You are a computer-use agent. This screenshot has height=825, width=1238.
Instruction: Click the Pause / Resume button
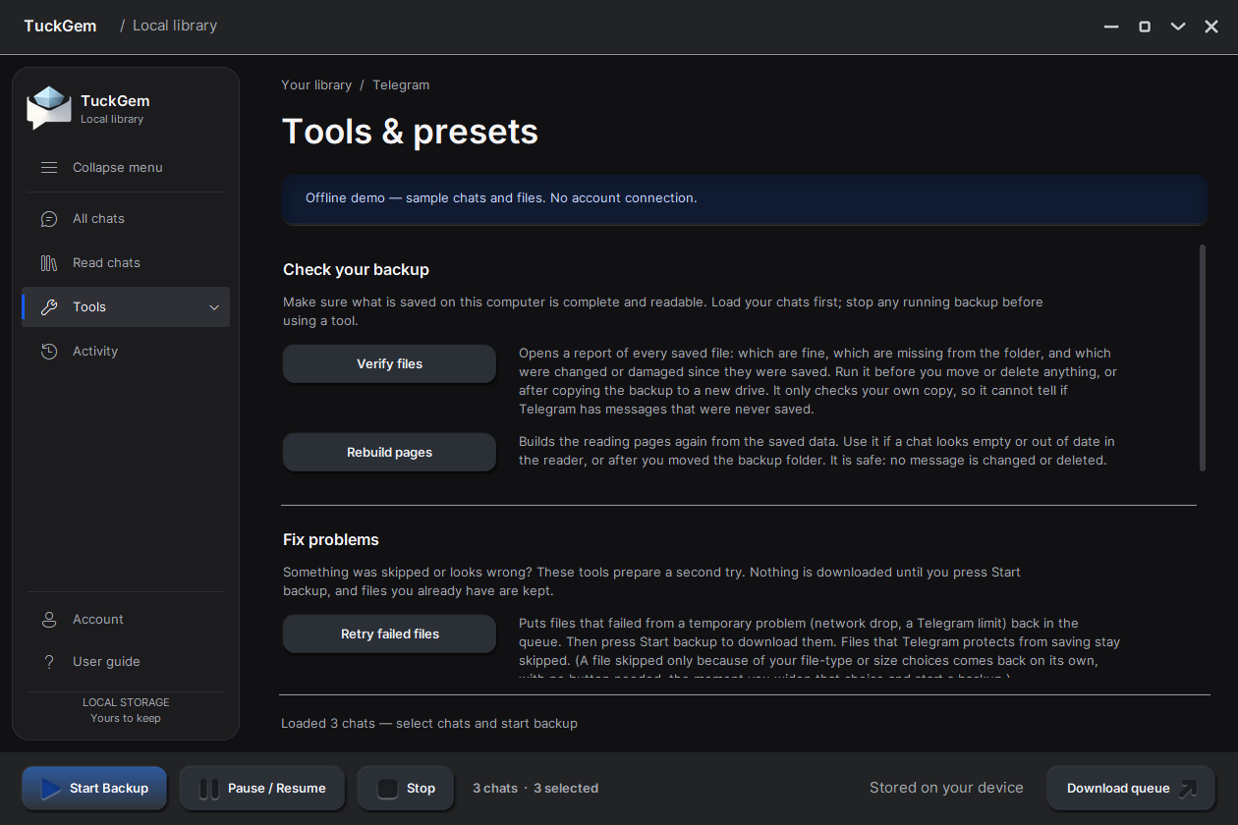(262, 789)
